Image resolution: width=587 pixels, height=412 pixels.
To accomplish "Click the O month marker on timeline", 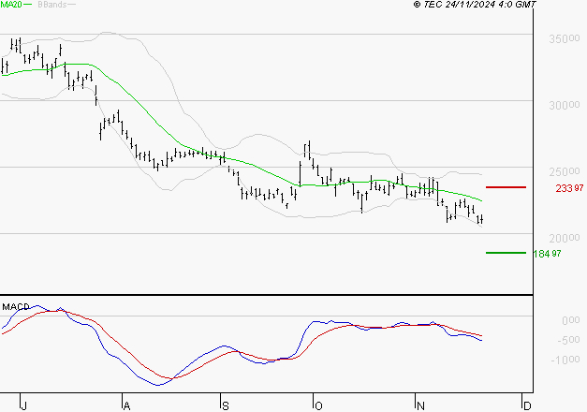I will (318, 406).
